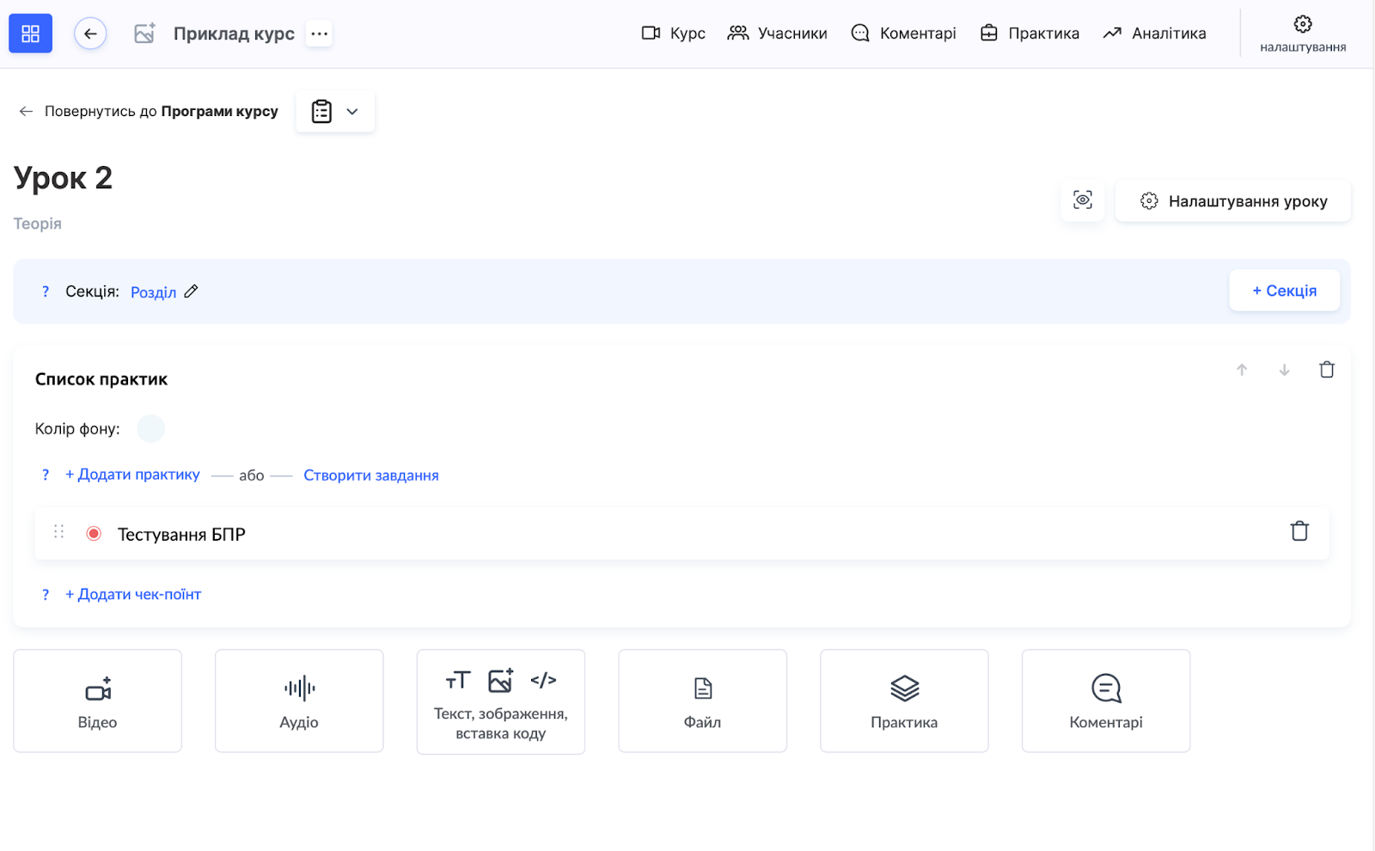Add a Відео block
The width and height of the screenshot is (1375, 851).
pyautogui.click(x=97, y=701)
